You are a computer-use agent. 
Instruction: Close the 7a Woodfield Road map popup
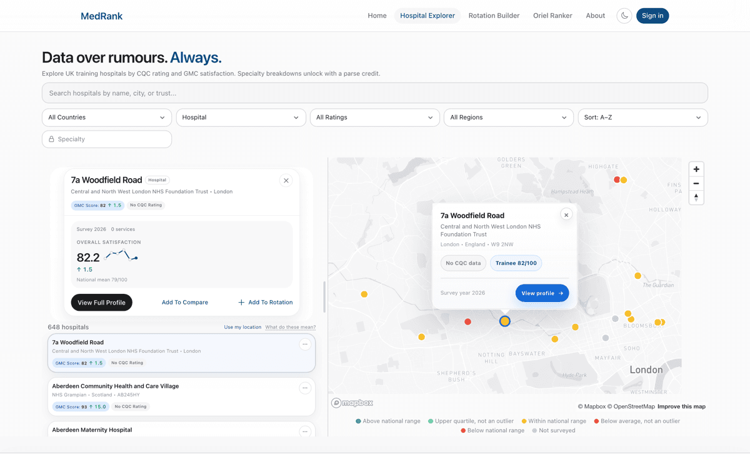(x=566, y=214)
